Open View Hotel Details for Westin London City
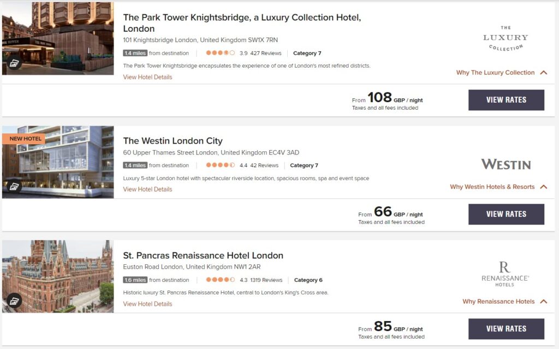This screenshot has width=559, height=349. coord(147,189)
